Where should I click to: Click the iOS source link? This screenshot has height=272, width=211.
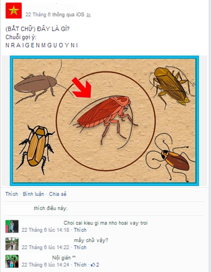pyautogui.click(x=80, y=14)
